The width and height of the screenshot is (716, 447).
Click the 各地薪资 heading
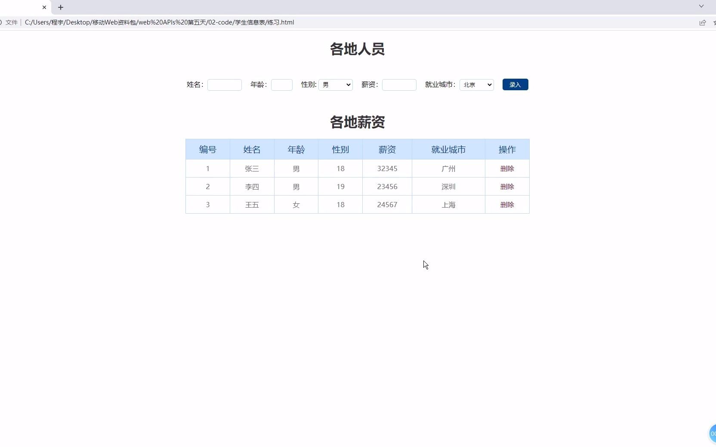click(x=358, y=122)
